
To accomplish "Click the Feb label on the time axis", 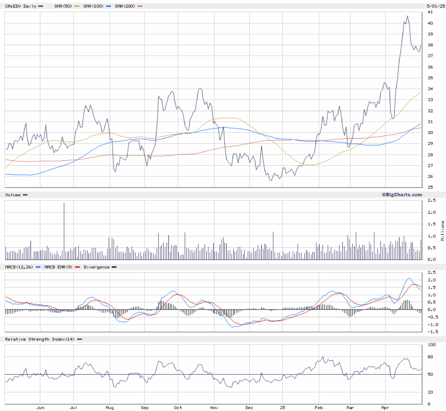I will (x=319, y=407).
